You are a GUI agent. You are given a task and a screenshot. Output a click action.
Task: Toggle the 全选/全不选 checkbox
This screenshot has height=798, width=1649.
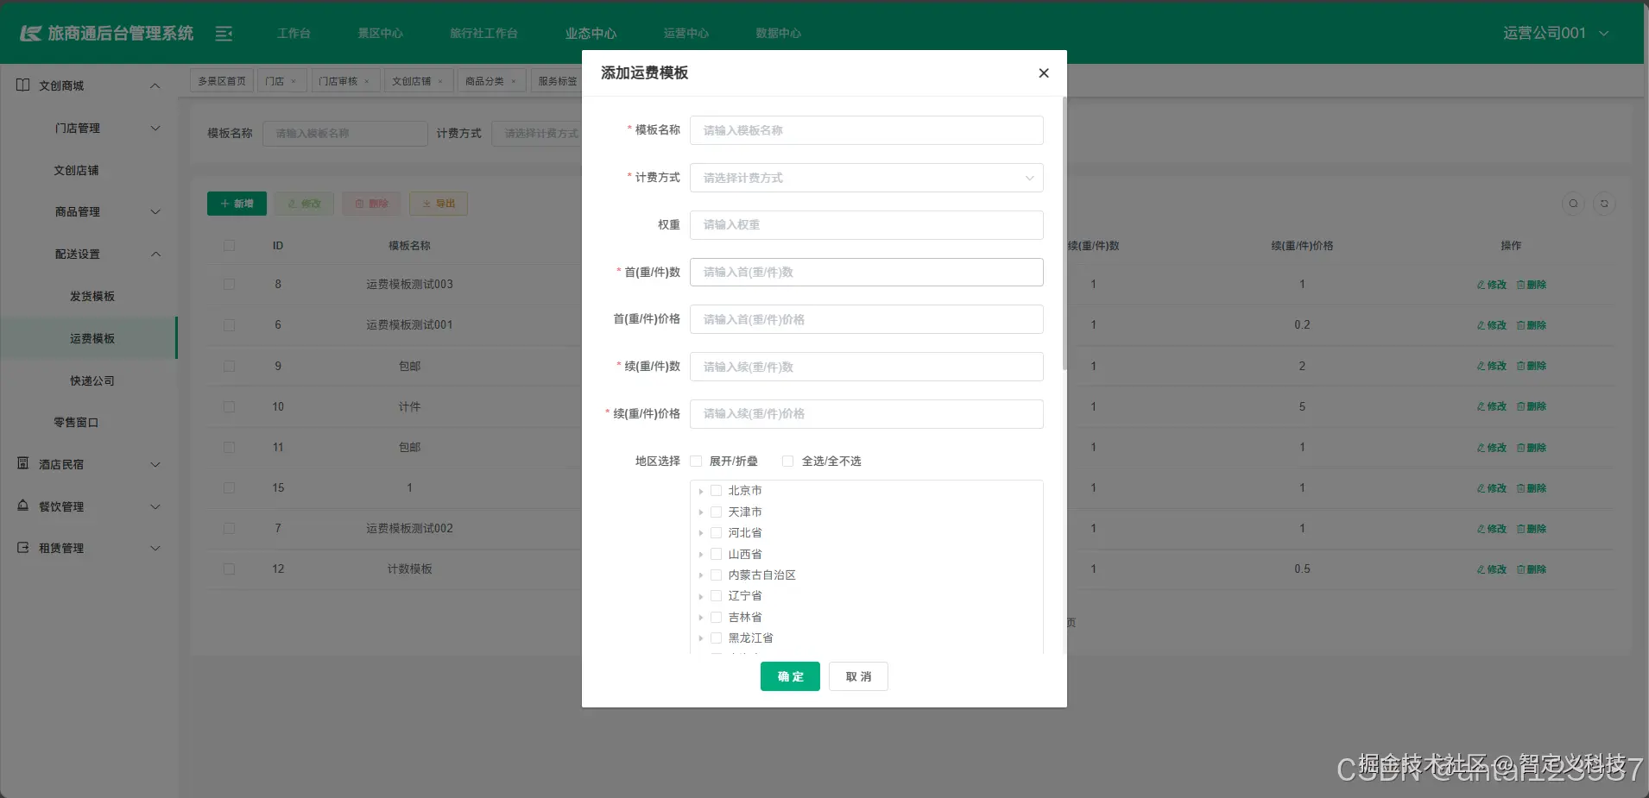pos(787,462)
